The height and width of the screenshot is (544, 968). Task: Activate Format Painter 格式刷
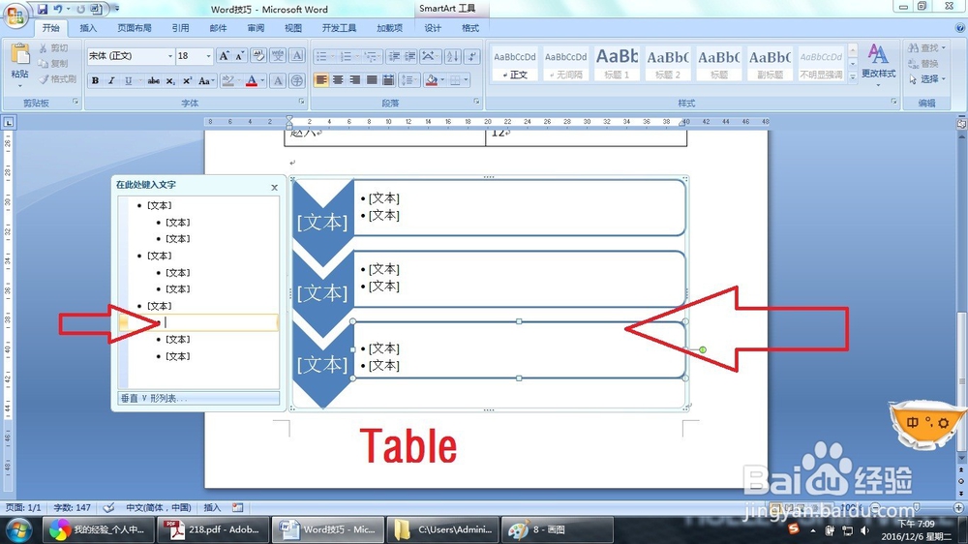(x=57, y=79)
